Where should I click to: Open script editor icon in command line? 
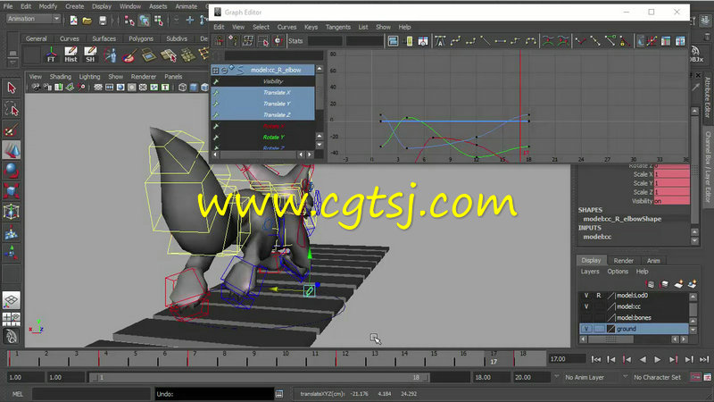click(x=279, y=394)
